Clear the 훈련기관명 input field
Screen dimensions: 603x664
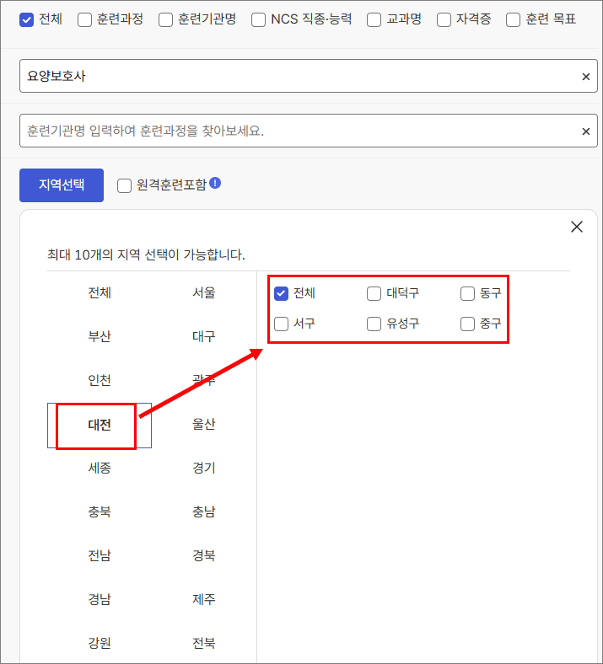pos(586,131)
